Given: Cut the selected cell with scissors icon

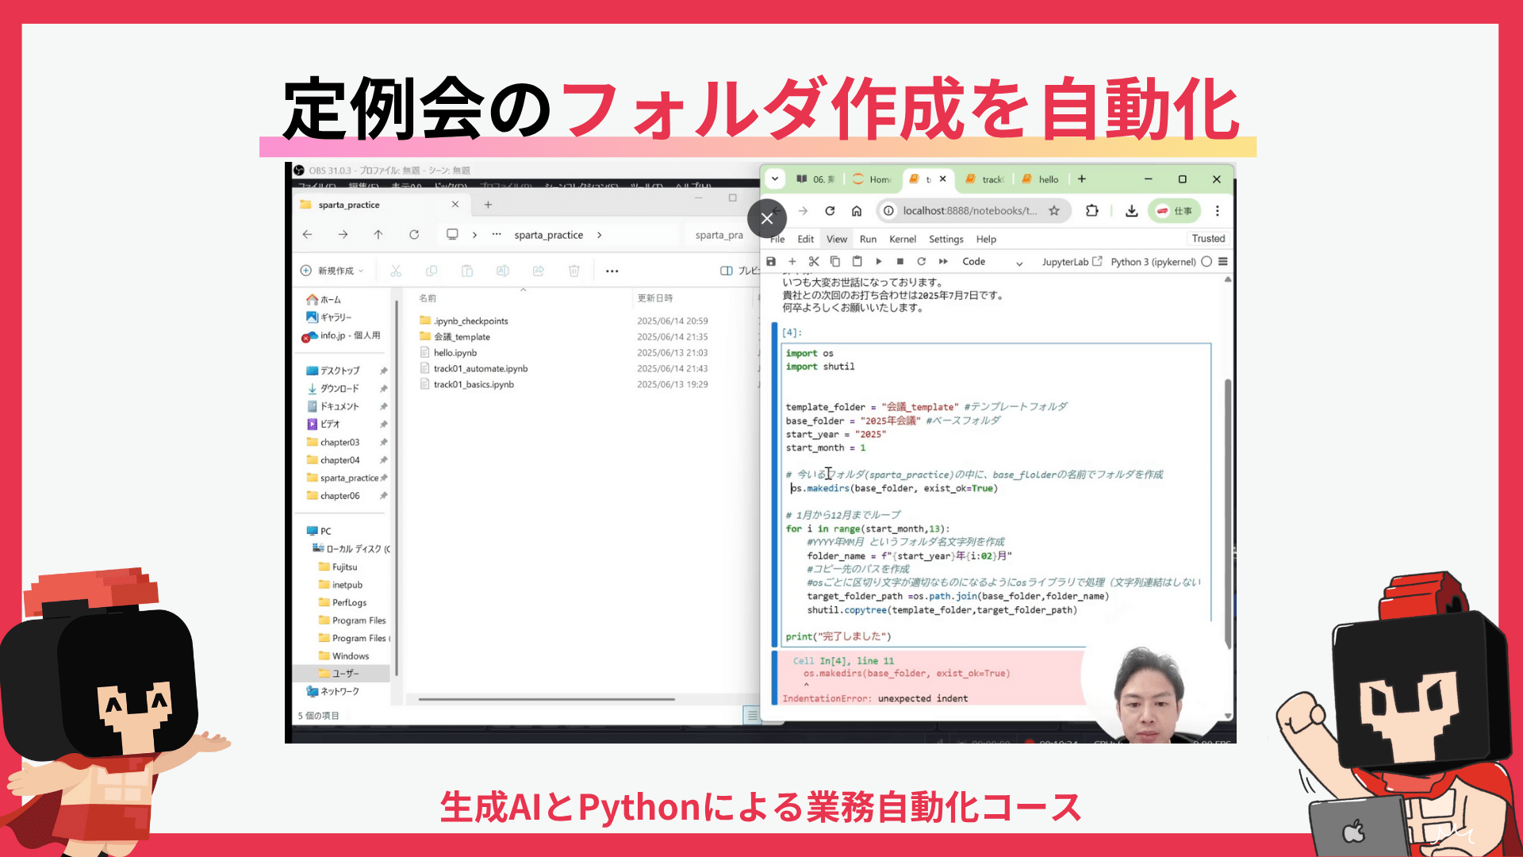Looking at the screenshot, I should 814,262.
